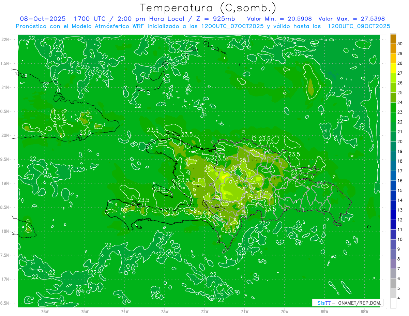
Task: Click the '17N' latitude axis label
Action: click(5, 279)
